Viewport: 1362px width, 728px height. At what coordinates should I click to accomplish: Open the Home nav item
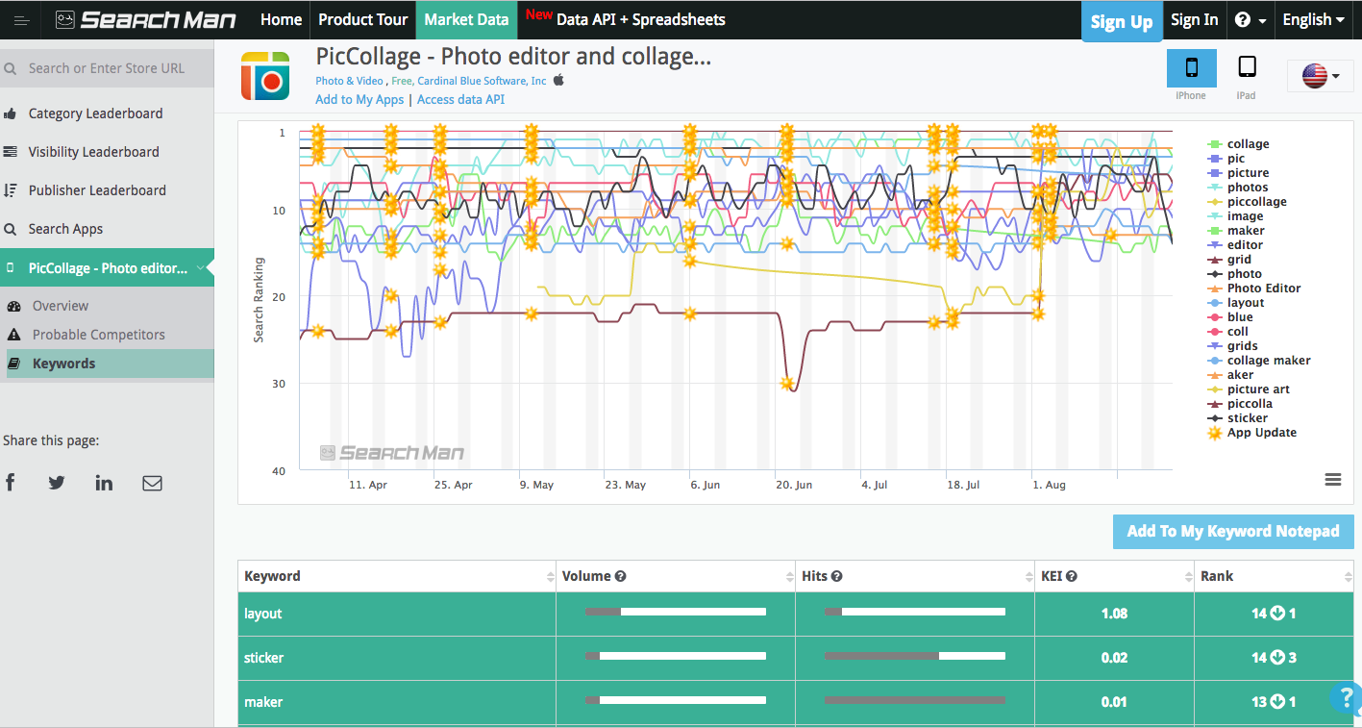click(281, 19)
